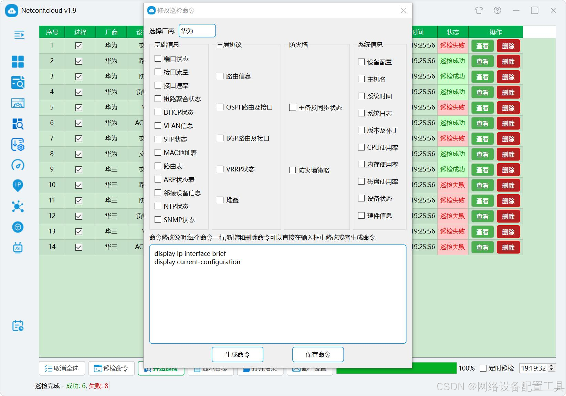Viewport: 566px width, 396px height.
Task: Open the cube package icon in sidebar
Action: click(18, 227)
